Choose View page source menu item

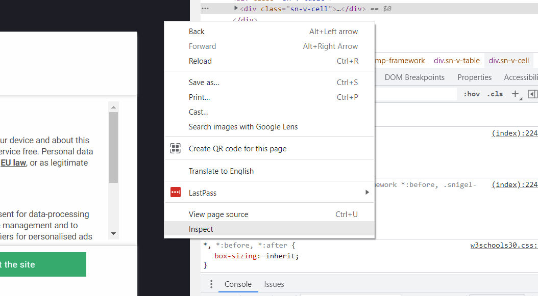pos(218,214)
